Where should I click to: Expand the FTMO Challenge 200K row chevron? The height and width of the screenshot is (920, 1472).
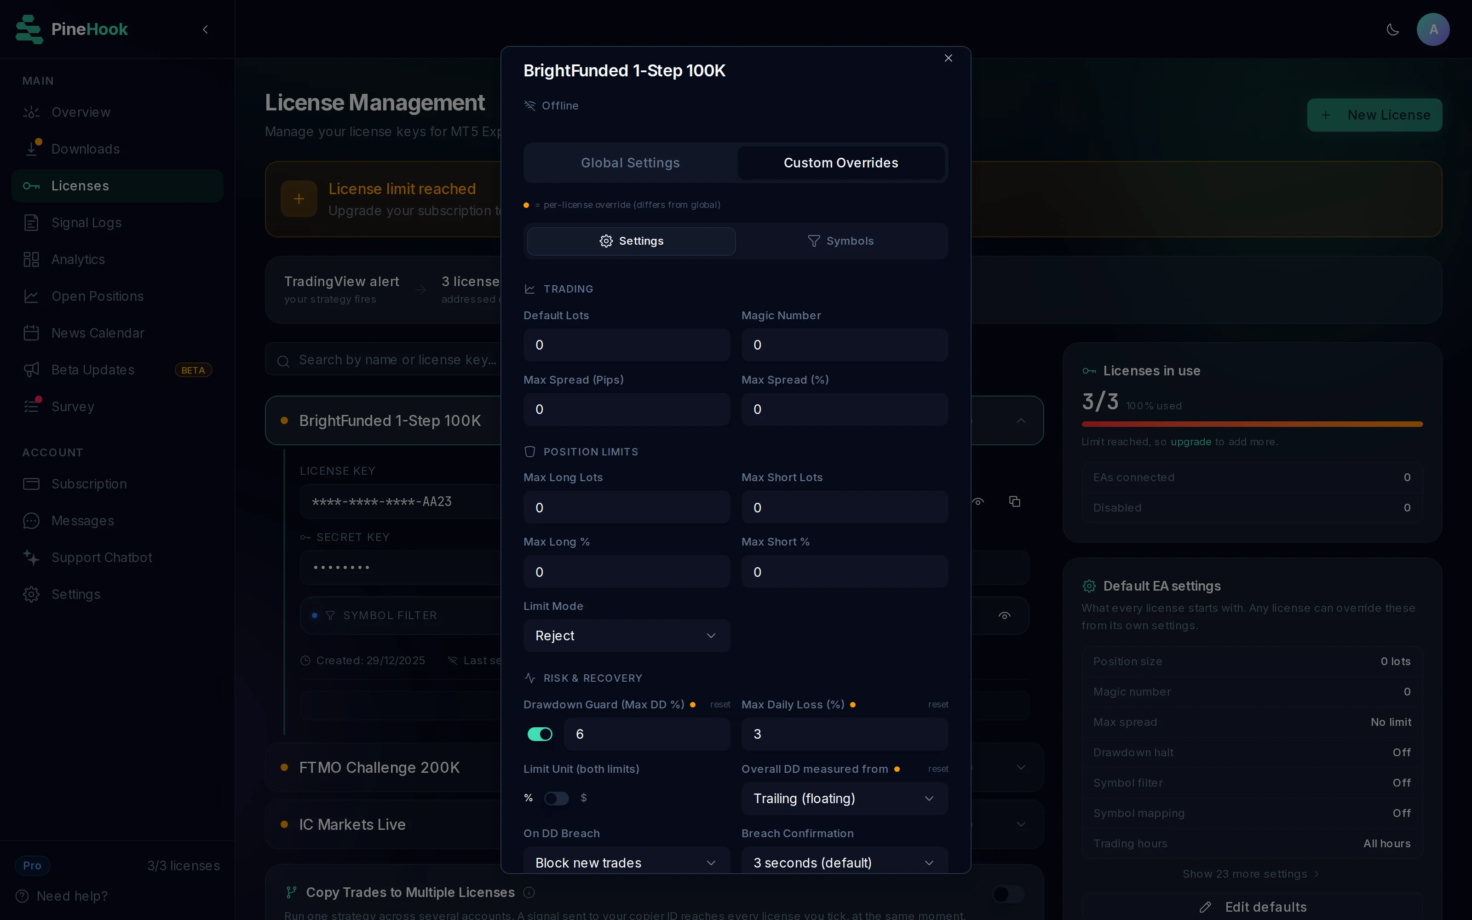[x=1021, y=767]
